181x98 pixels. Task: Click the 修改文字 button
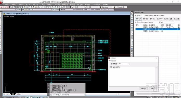160,19
